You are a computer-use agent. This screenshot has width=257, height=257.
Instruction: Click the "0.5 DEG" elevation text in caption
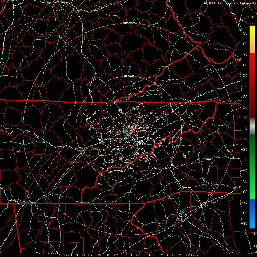[x=130, y=255]
